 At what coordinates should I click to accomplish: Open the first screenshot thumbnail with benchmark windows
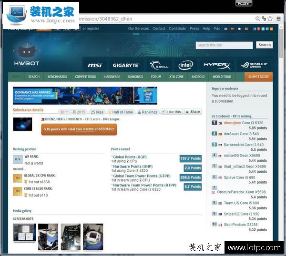pyautogui.click(x=24, y=233)
